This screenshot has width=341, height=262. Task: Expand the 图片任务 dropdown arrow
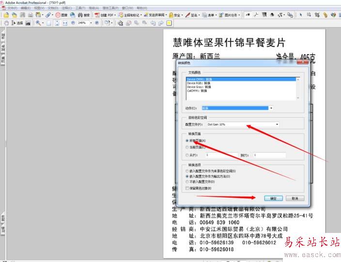[239, 15]
